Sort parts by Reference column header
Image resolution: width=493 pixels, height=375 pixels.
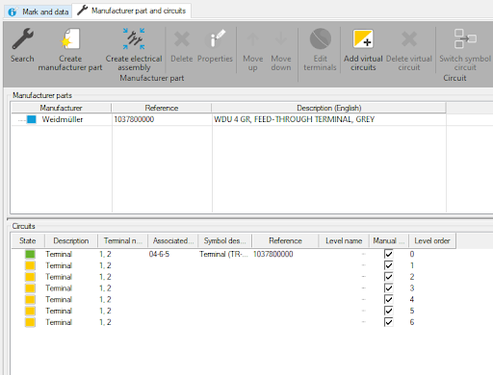click(162, 108)
